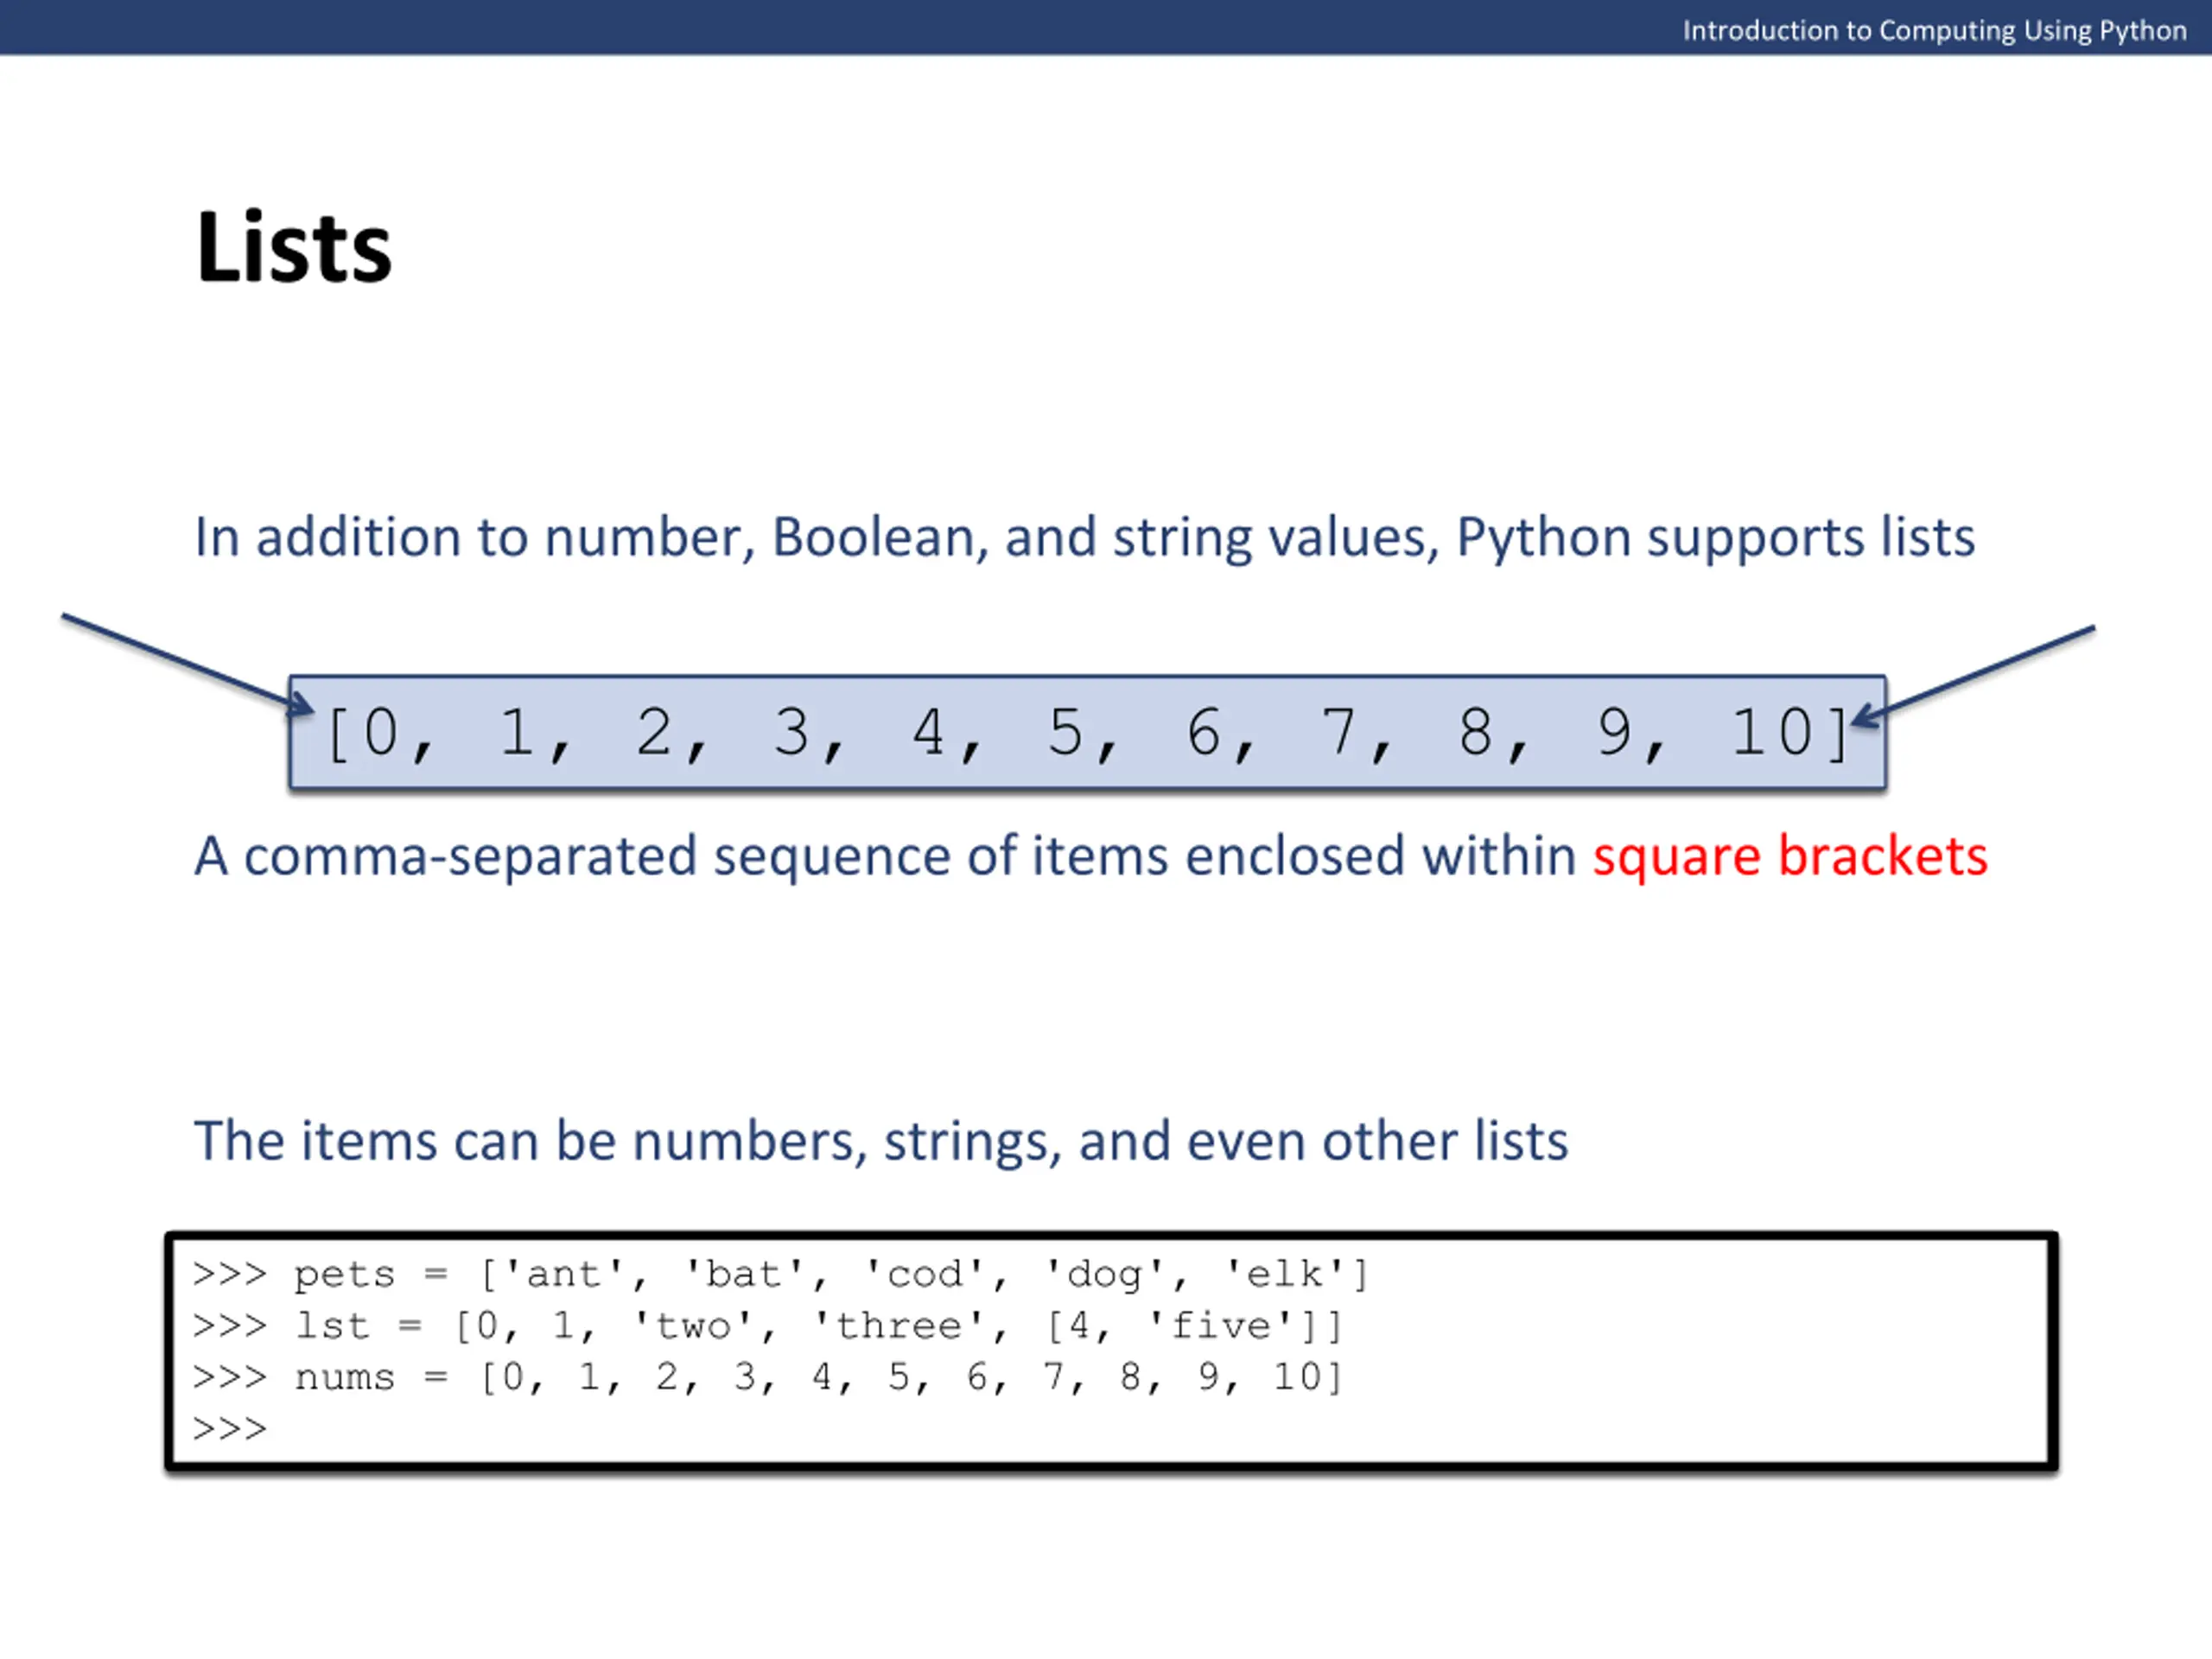The height and width of the screenshot is (1659, 2212).
Task: Click the empty '>>>' prompt on the last line
Action: click(230, 1429)
